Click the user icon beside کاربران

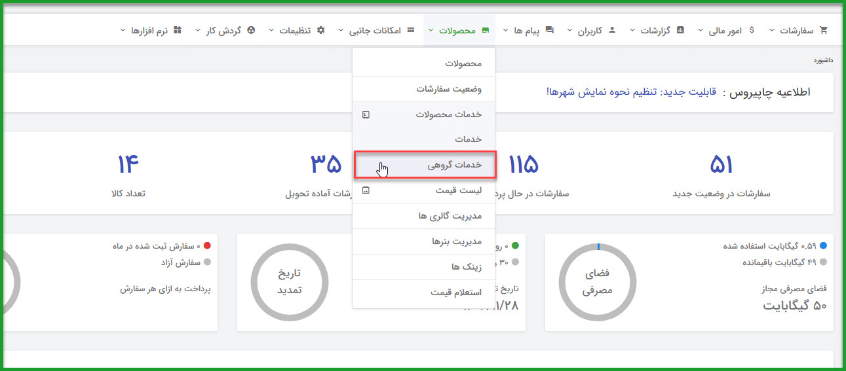pyautogui.click(x=612, y=30)
